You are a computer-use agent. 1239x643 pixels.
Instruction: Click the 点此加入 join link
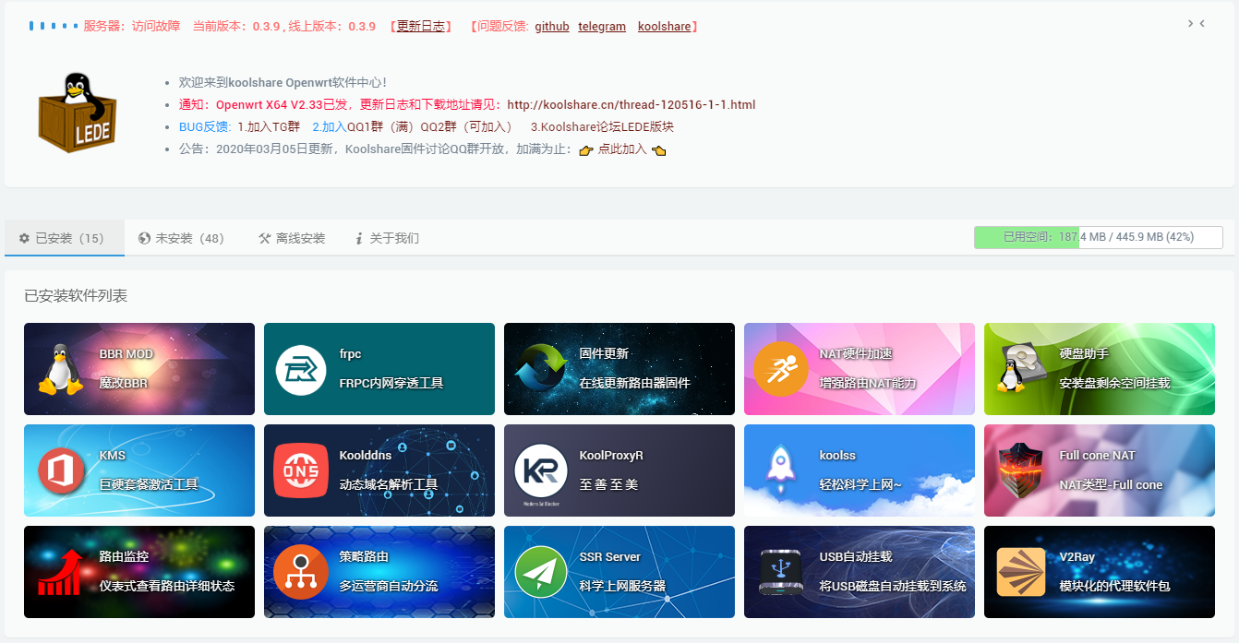[x=622, y=149]
